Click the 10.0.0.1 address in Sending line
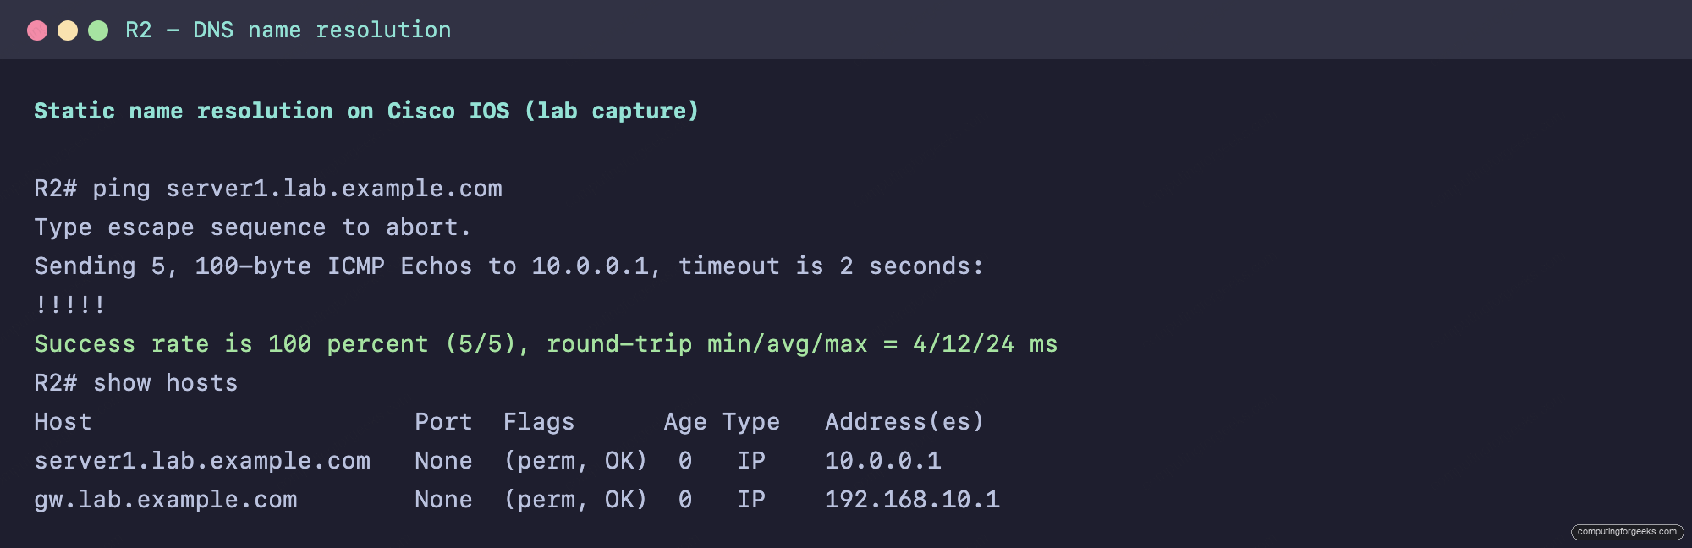The image size is (1692, 548). point(590,266)
